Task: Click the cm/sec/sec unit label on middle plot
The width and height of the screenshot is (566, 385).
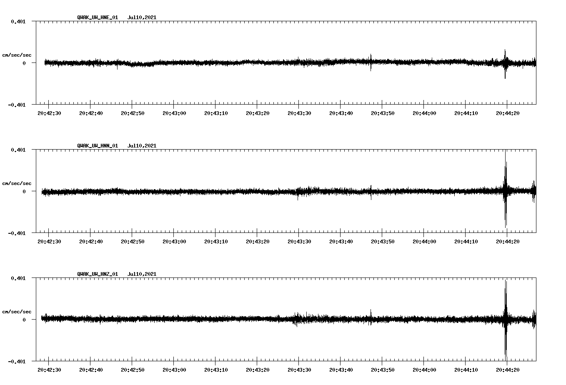Action: tap(17, 182)
